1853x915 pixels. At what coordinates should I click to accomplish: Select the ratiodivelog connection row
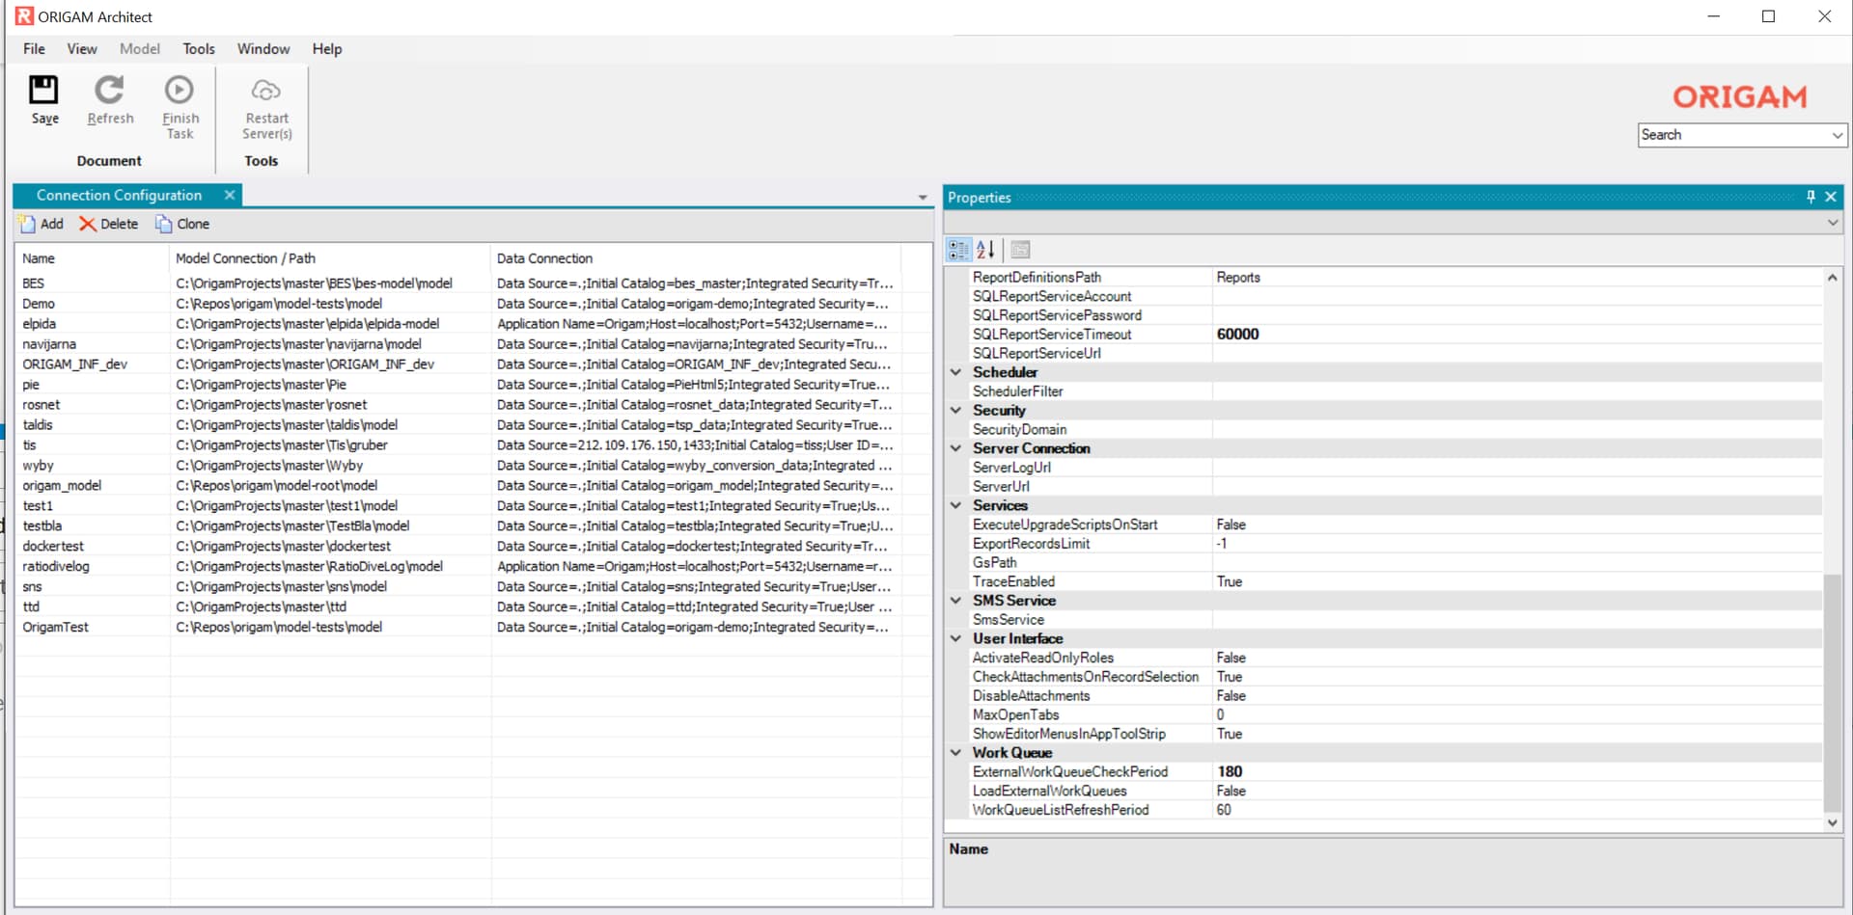(x=458, y=566)
